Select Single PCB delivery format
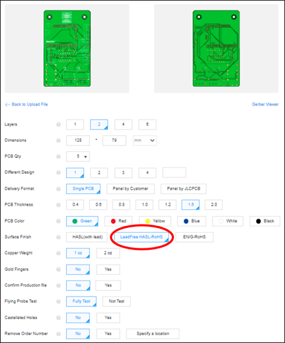The image size is (285, 343). 84,189
